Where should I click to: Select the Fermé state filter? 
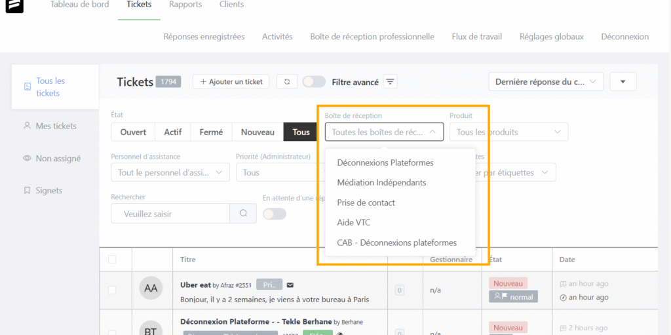pos(211,132)
